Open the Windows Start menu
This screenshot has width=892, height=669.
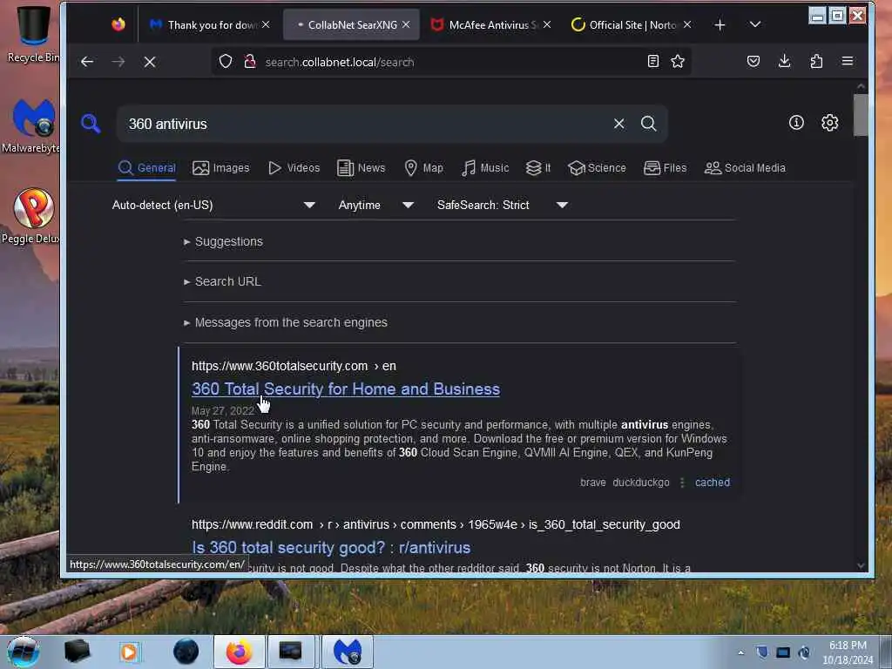tap(23, 652)
